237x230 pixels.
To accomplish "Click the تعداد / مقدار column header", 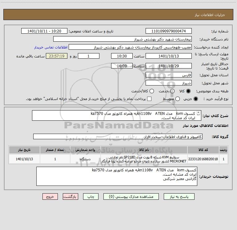I will tap(55, 150).
